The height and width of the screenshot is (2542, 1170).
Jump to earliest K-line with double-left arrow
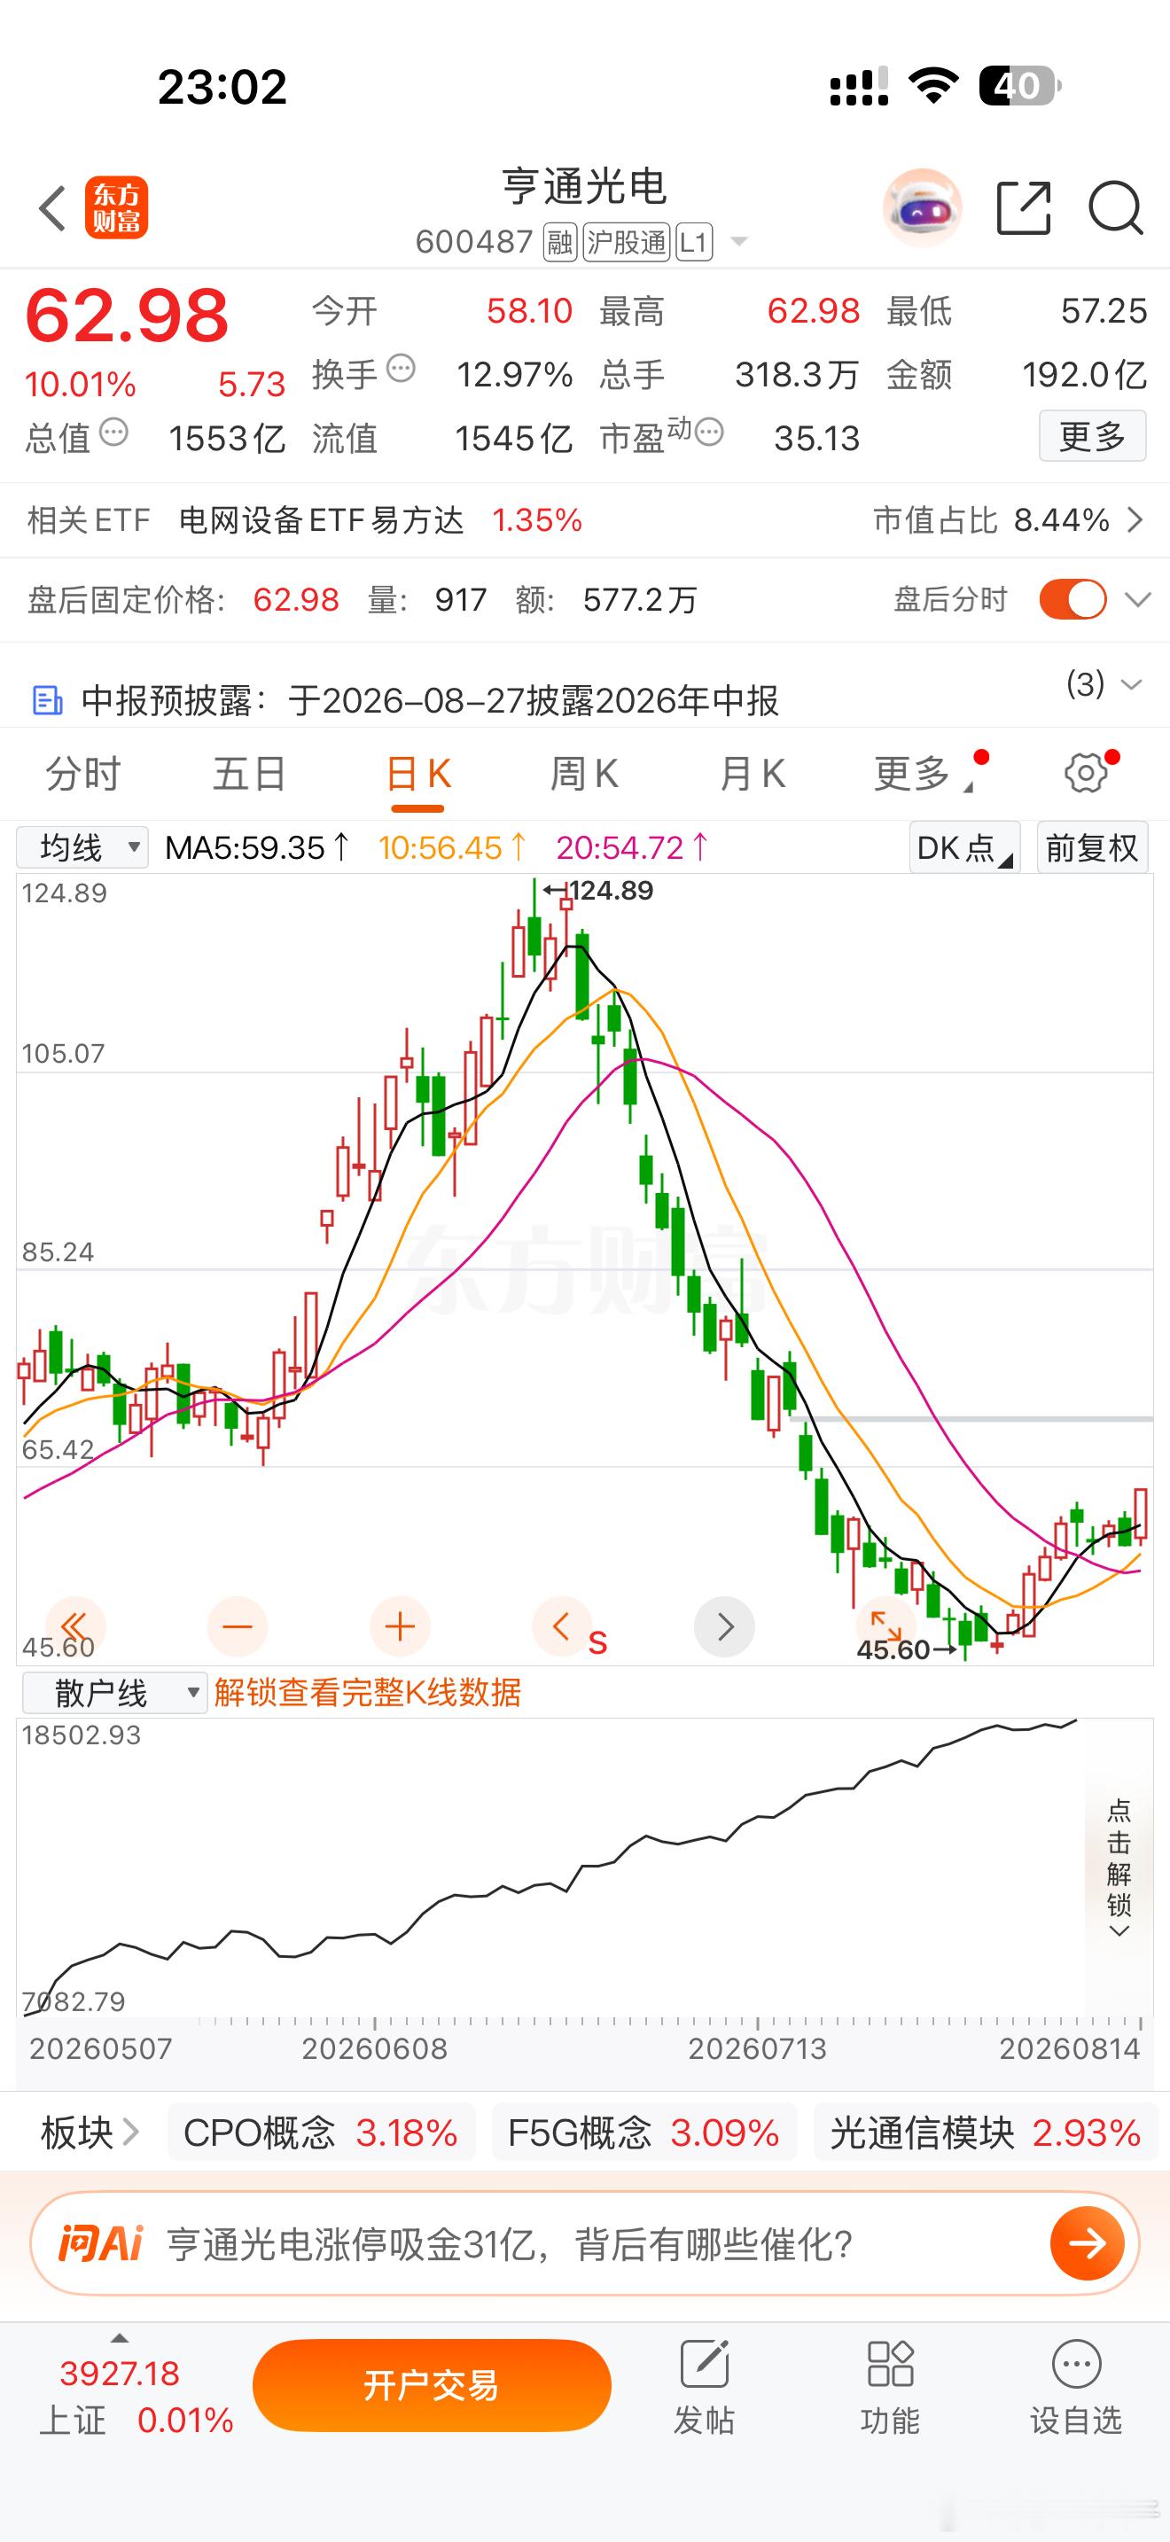[x=75, y=1626]
